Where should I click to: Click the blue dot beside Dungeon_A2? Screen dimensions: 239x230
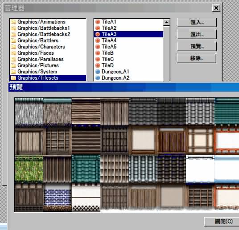pyautogui.click(x=98, y=78)
